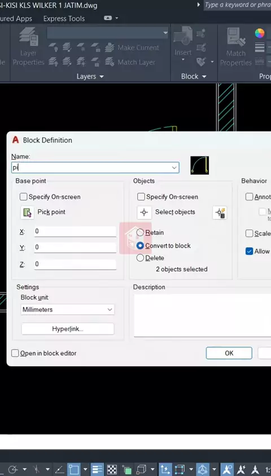
Task: Click the color wheel swatch in Properties
Action: tap(260, 33)
